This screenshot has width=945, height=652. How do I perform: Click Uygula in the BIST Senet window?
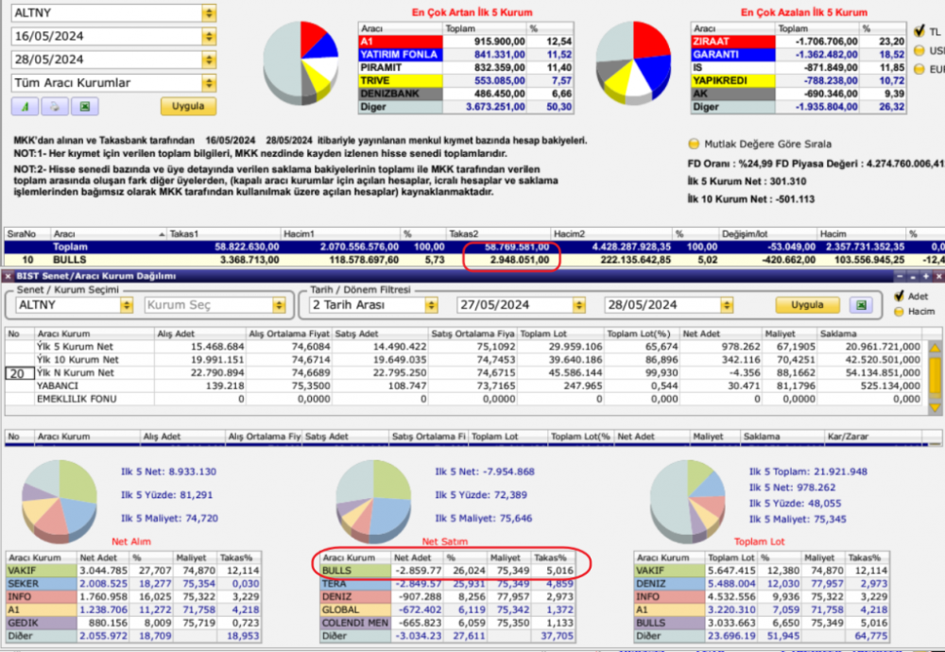click(x=807, y=305)
